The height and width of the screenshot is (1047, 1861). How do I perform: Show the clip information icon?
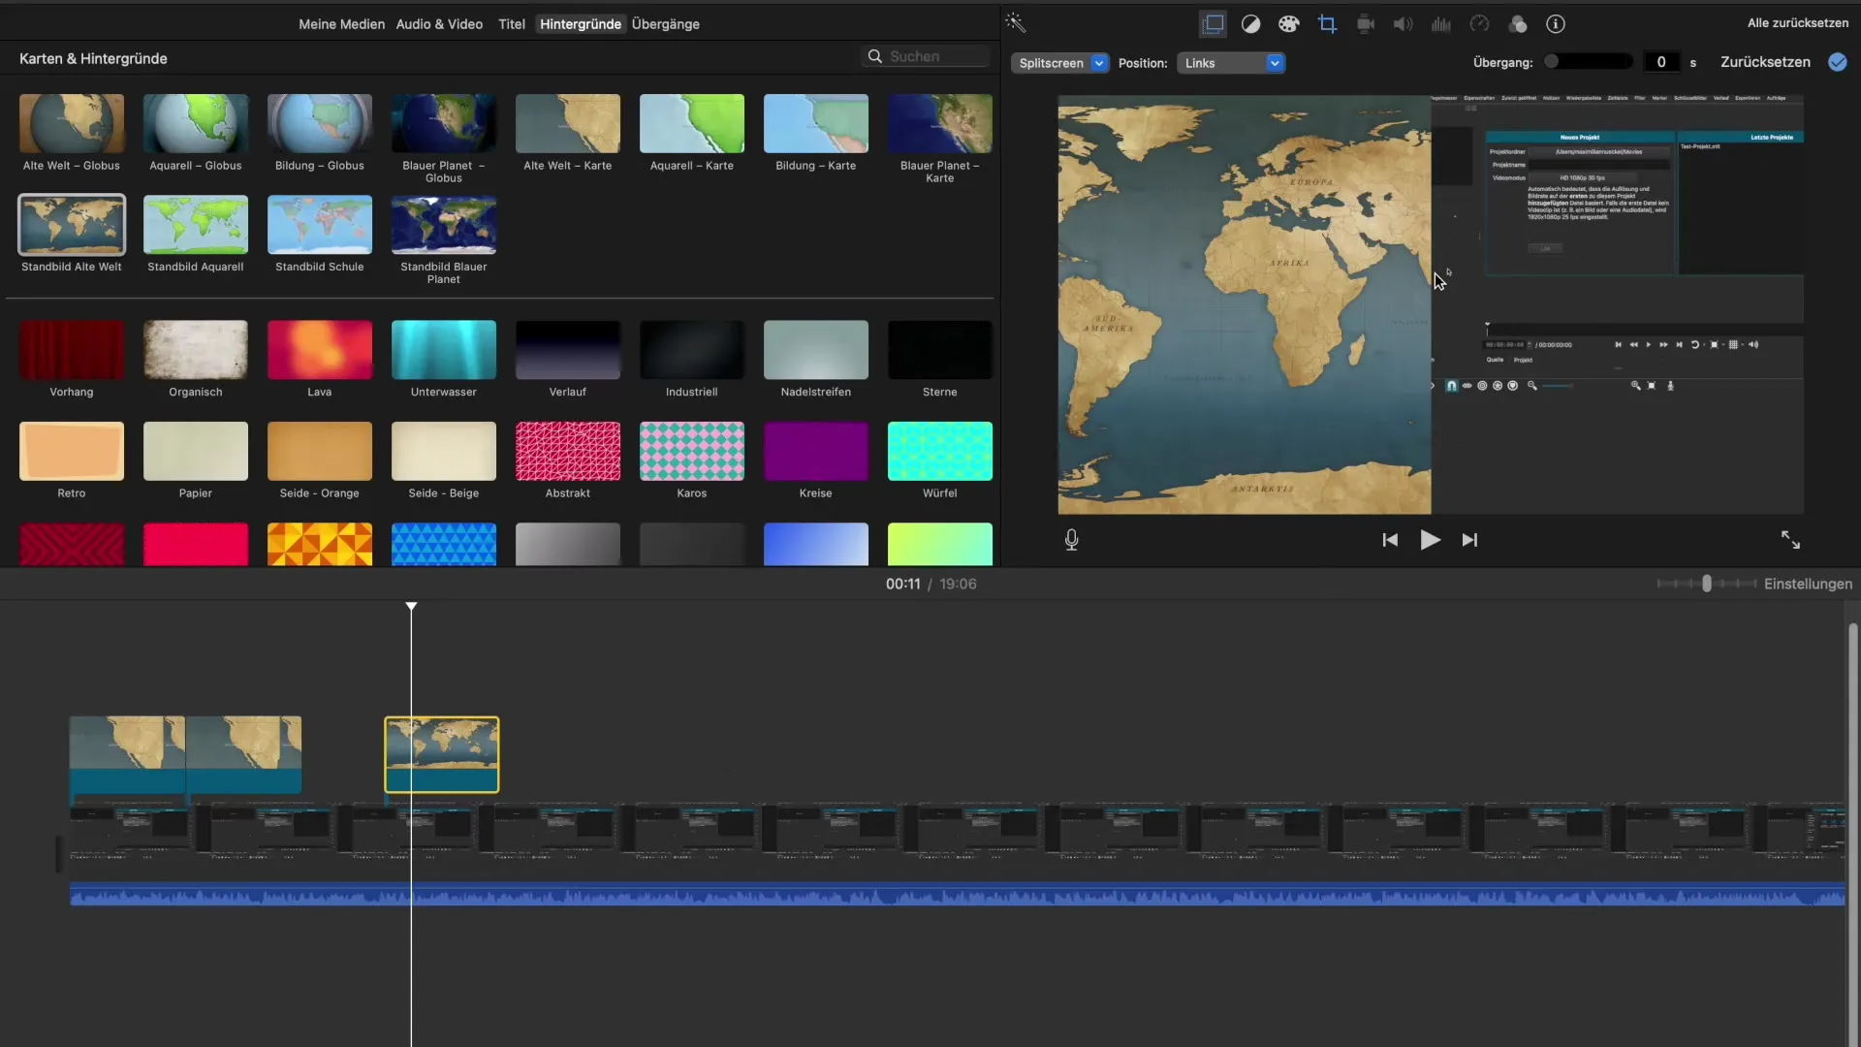coord(1556,24)
